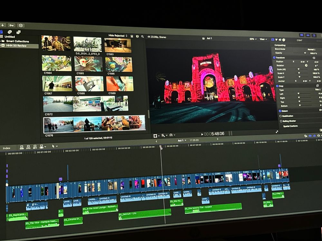Expand the Smart Collections folder
Screen dimensions: 322x241
[1, 41]
